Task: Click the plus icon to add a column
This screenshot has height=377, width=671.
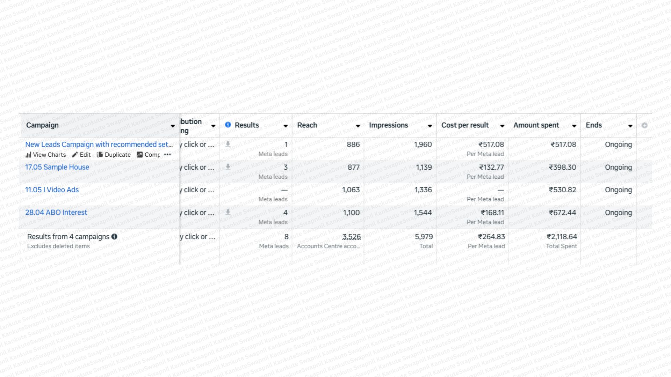Action: 644,125
